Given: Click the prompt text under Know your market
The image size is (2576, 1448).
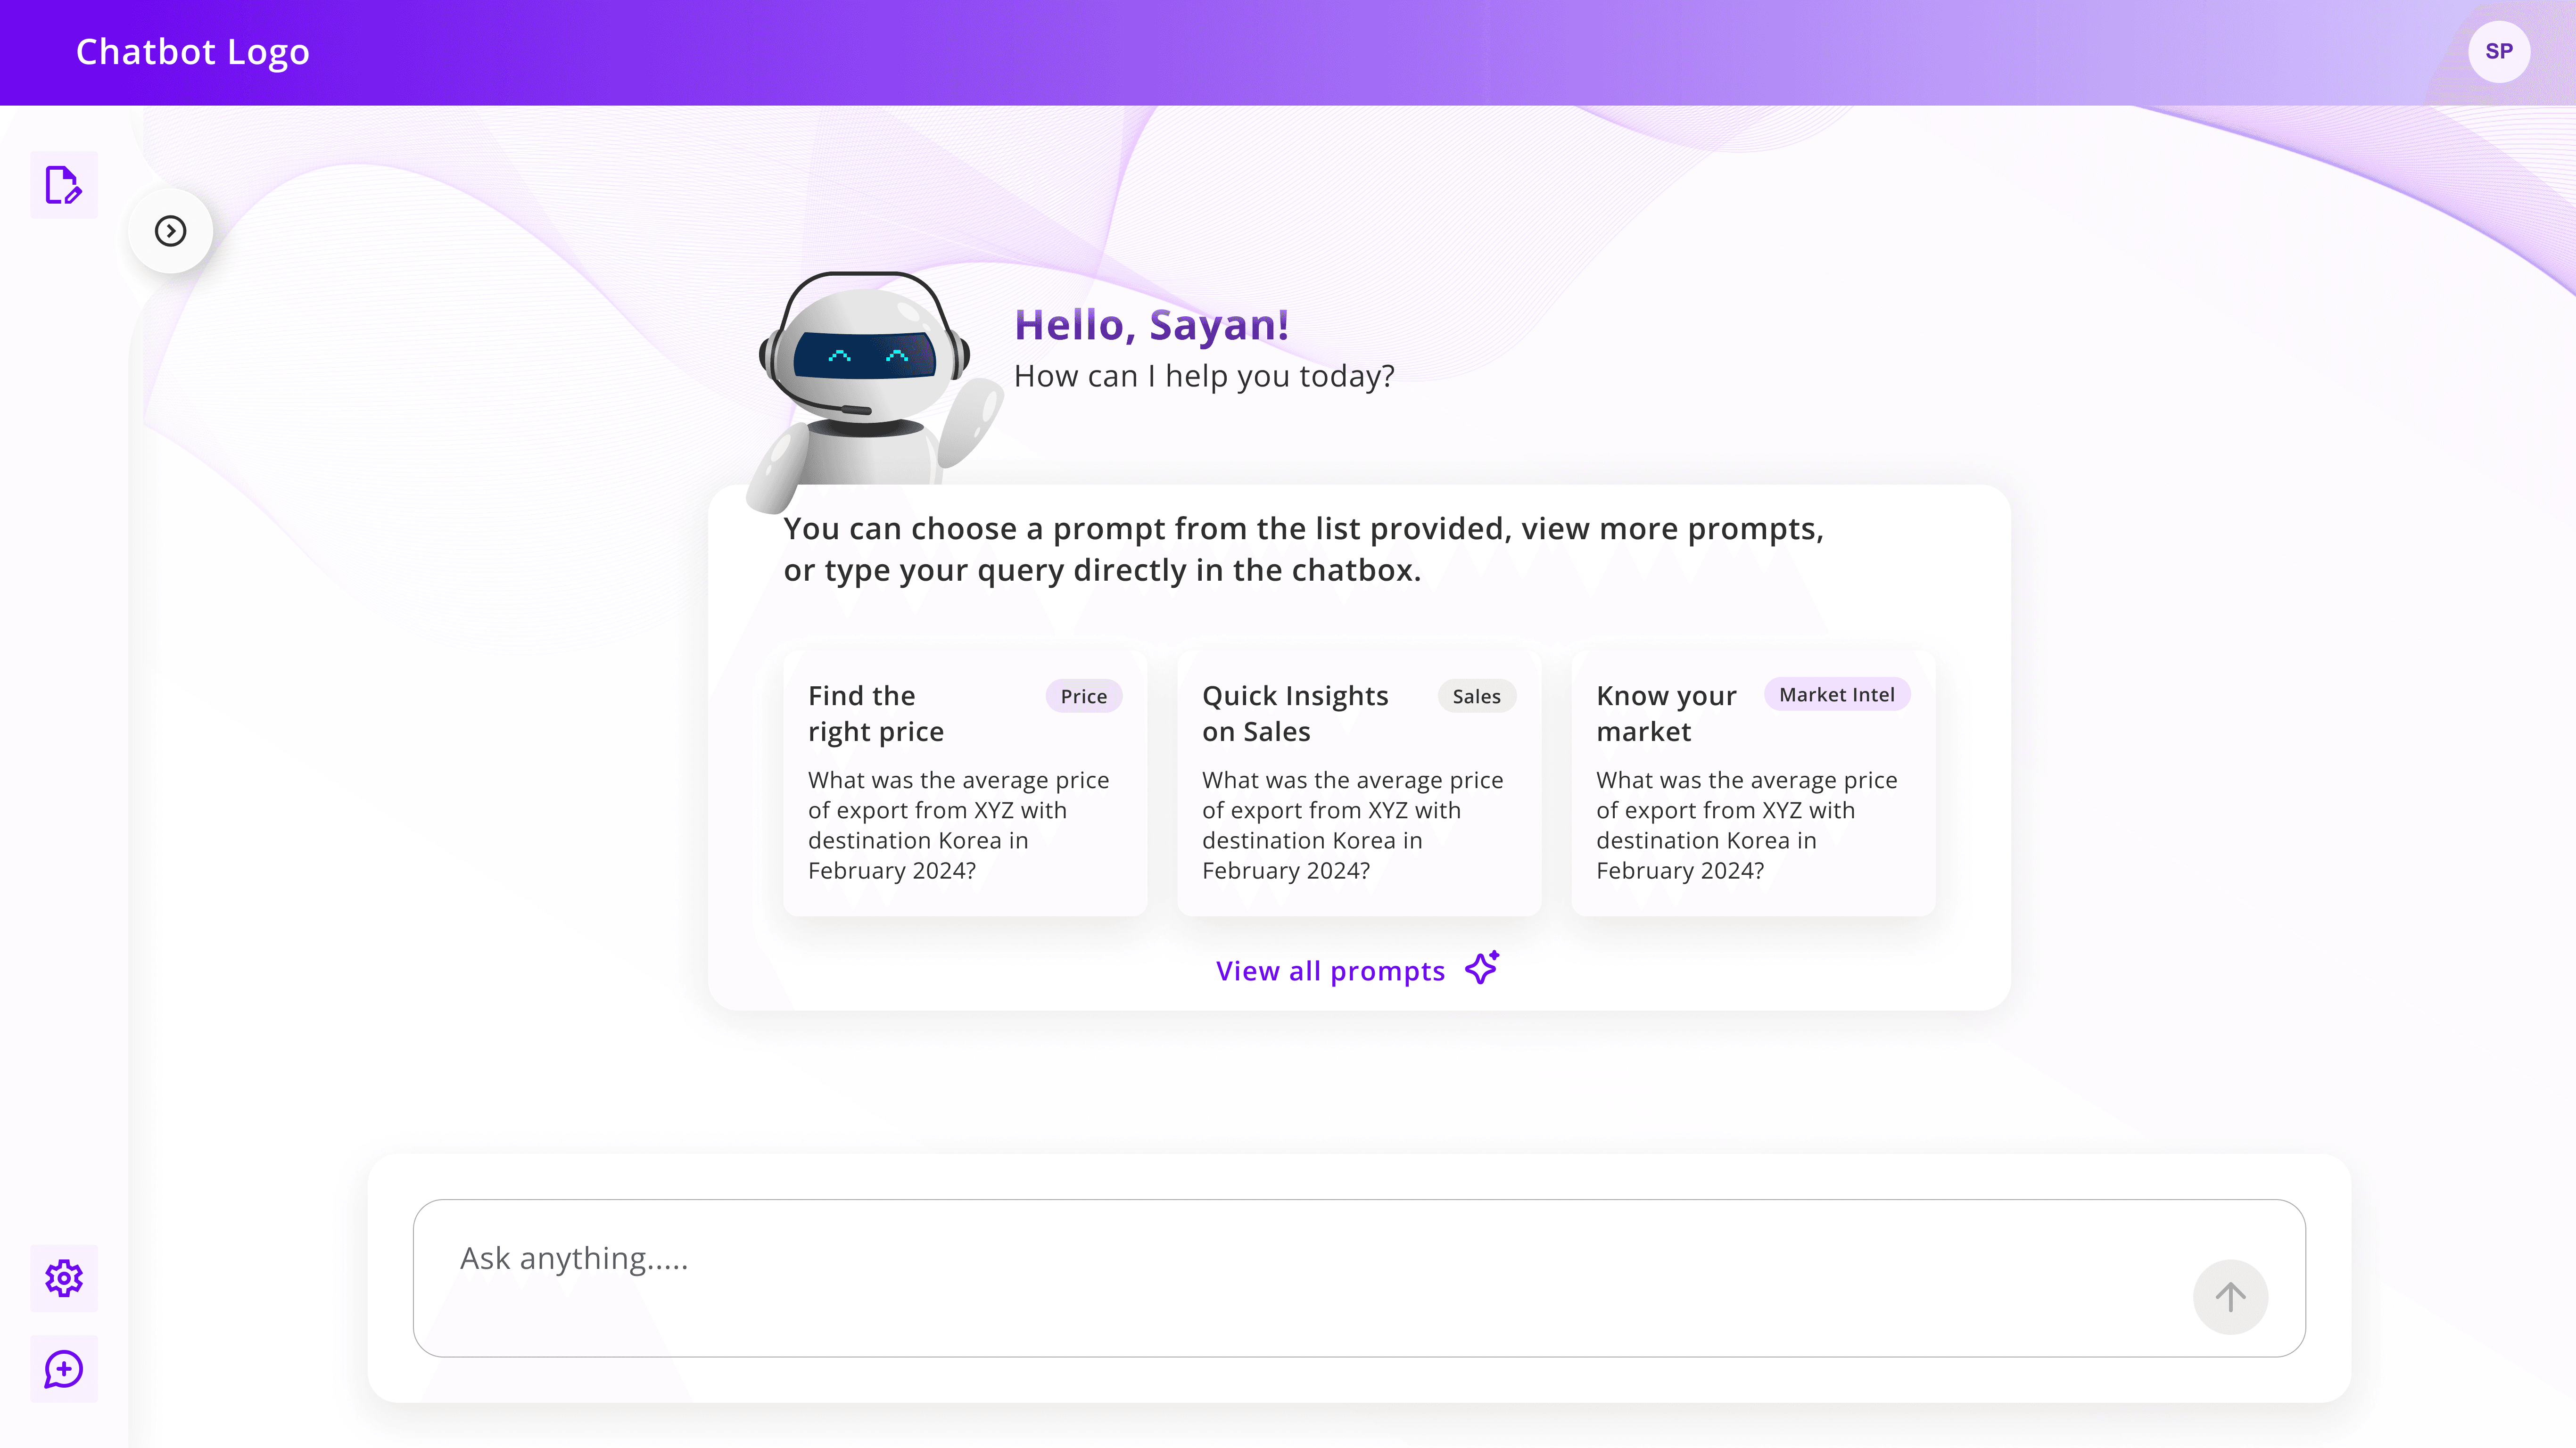Looking at the screenshot, I should click(x=1746, y=825).
